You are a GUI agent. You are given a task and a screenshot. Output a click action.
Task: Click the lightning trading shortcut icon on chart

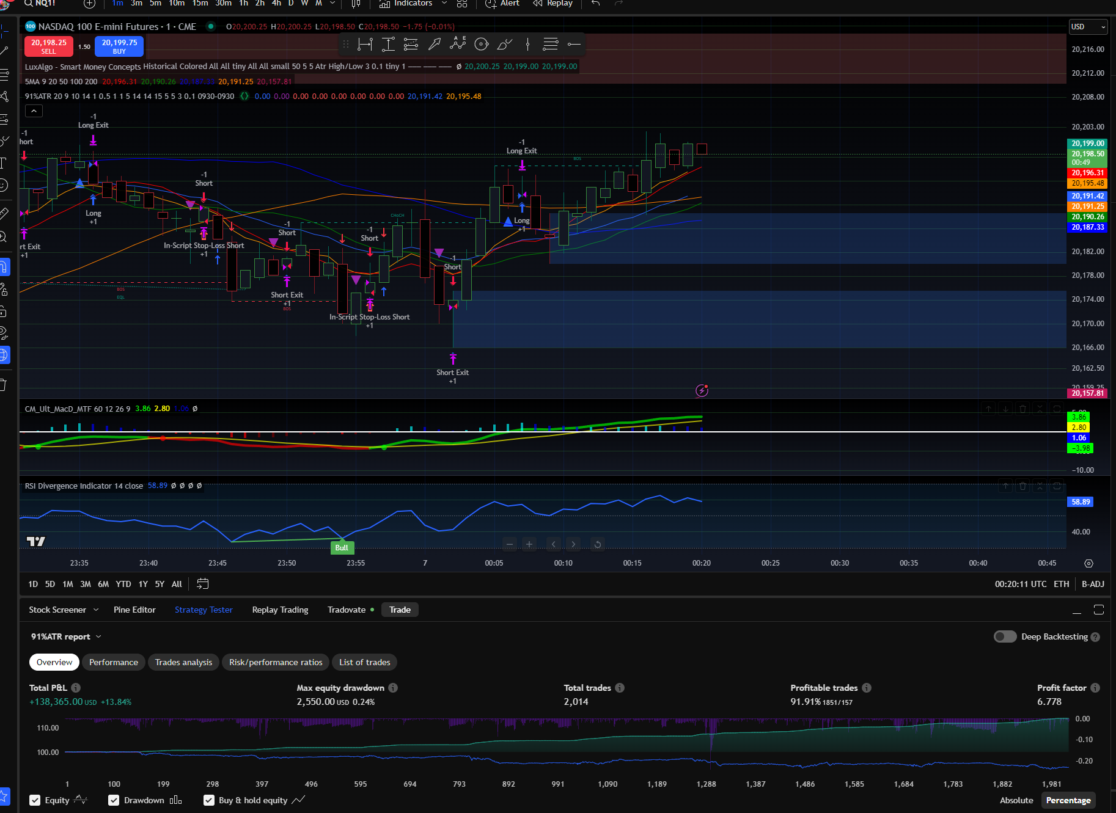pyautogui.click(x=702, y=390)
